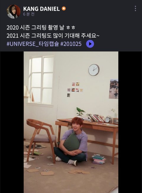Click the polaroid photos on the wall
This screenshot has width=142, height=193.
click(75, 89)
